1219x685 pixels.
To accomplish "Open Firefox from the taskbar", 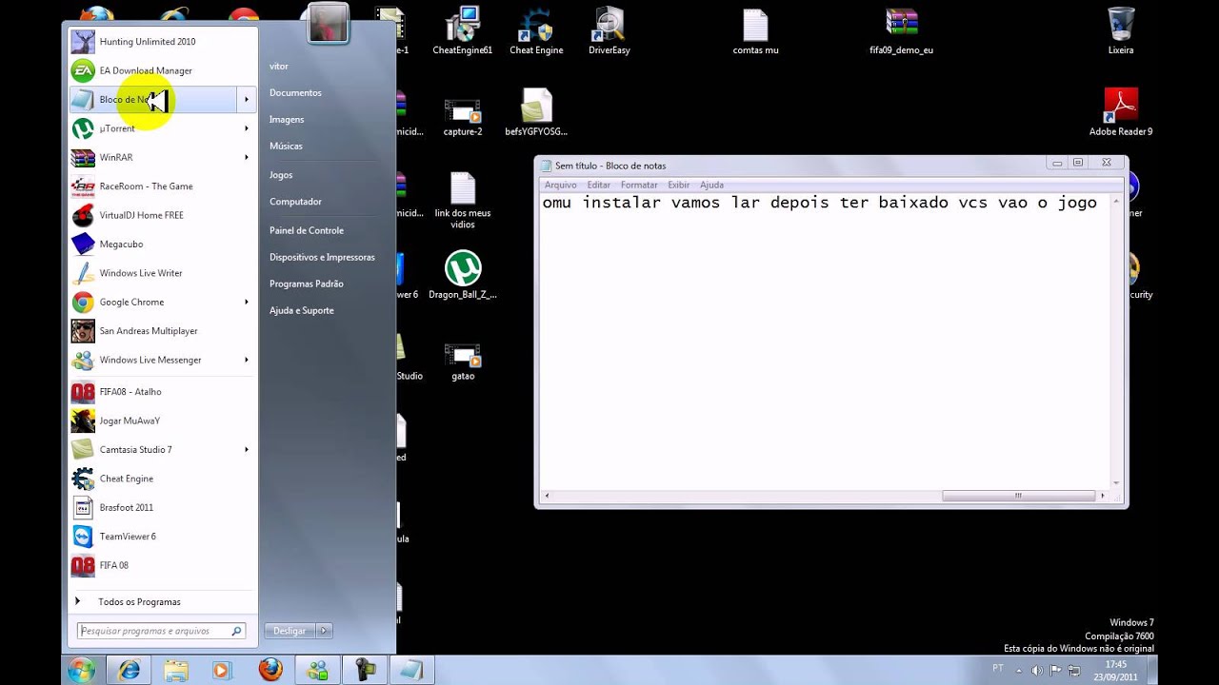I will click(x=270, y=671).
